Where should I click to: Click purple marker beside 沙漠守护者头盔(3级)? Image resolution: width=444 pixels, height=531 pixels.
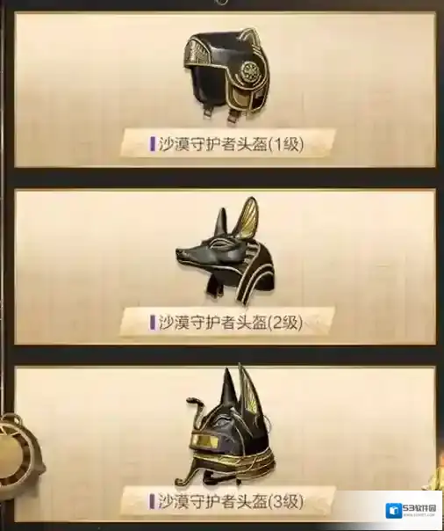pyautogui.click(x=153, y=501)
